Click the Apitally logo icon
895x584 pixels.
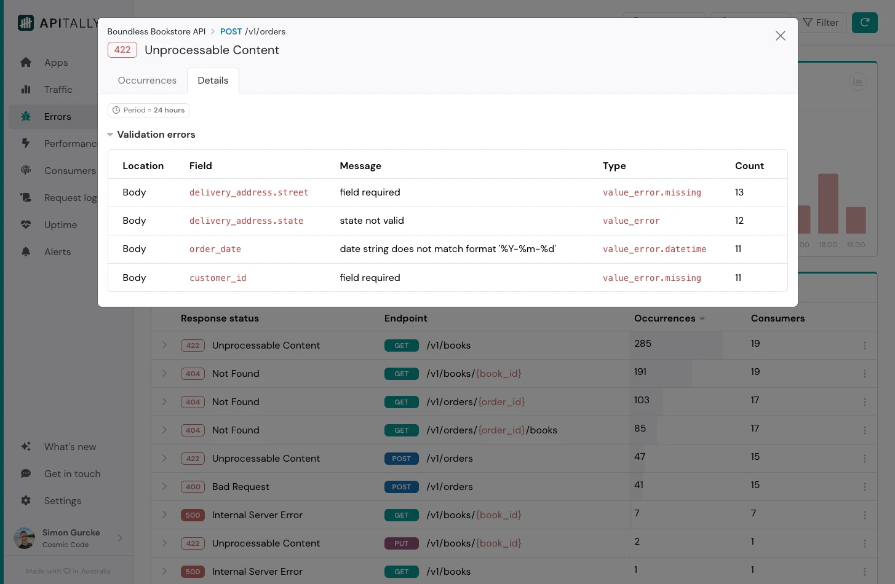(26, 23)
